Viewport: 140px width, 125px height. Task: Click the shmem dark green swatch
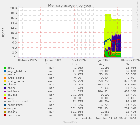(x=5, y=85)
